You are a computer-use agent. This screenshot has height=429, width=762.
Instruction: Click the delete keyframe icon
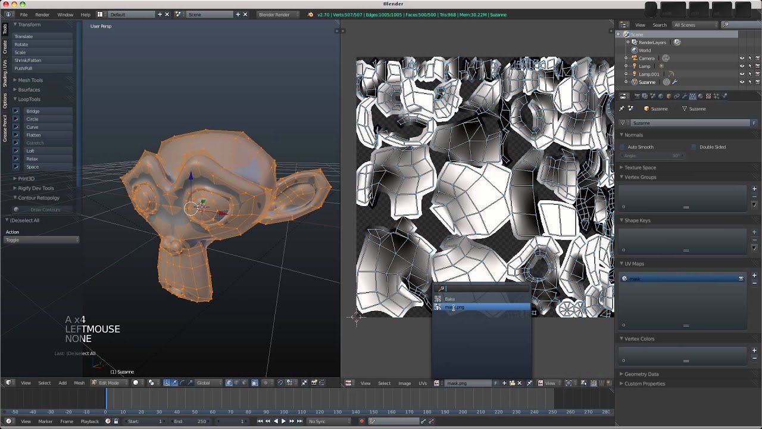pos(431,421)
